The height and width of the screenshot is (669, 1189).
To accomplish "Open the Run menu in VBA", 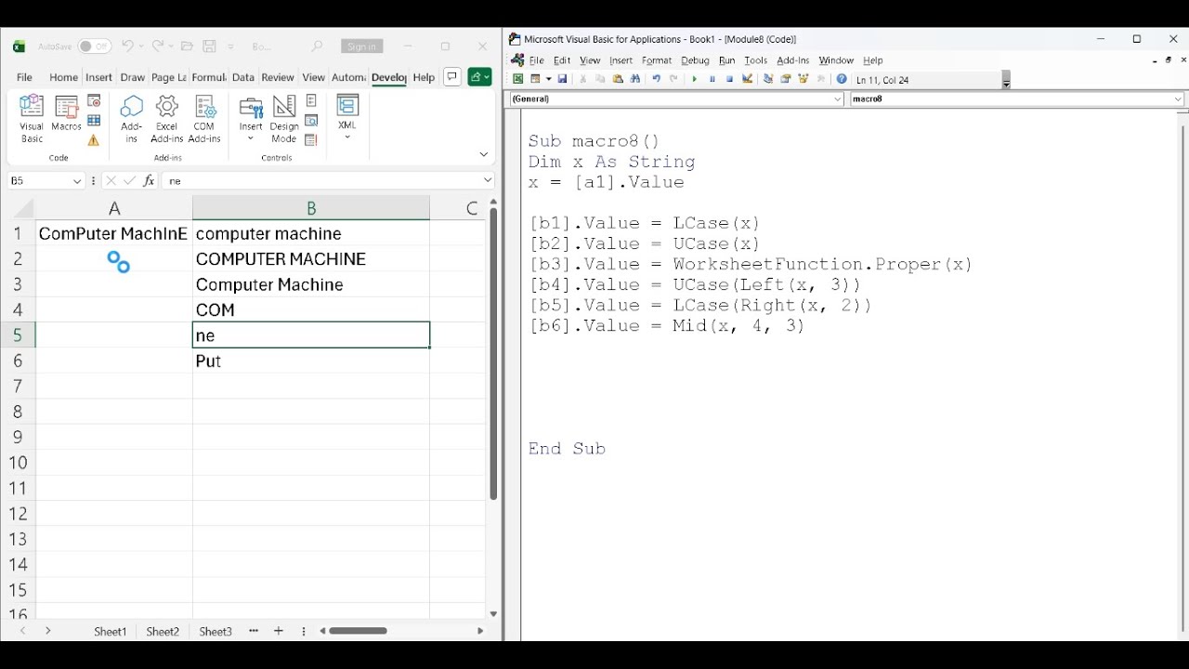I will (727, 60).
